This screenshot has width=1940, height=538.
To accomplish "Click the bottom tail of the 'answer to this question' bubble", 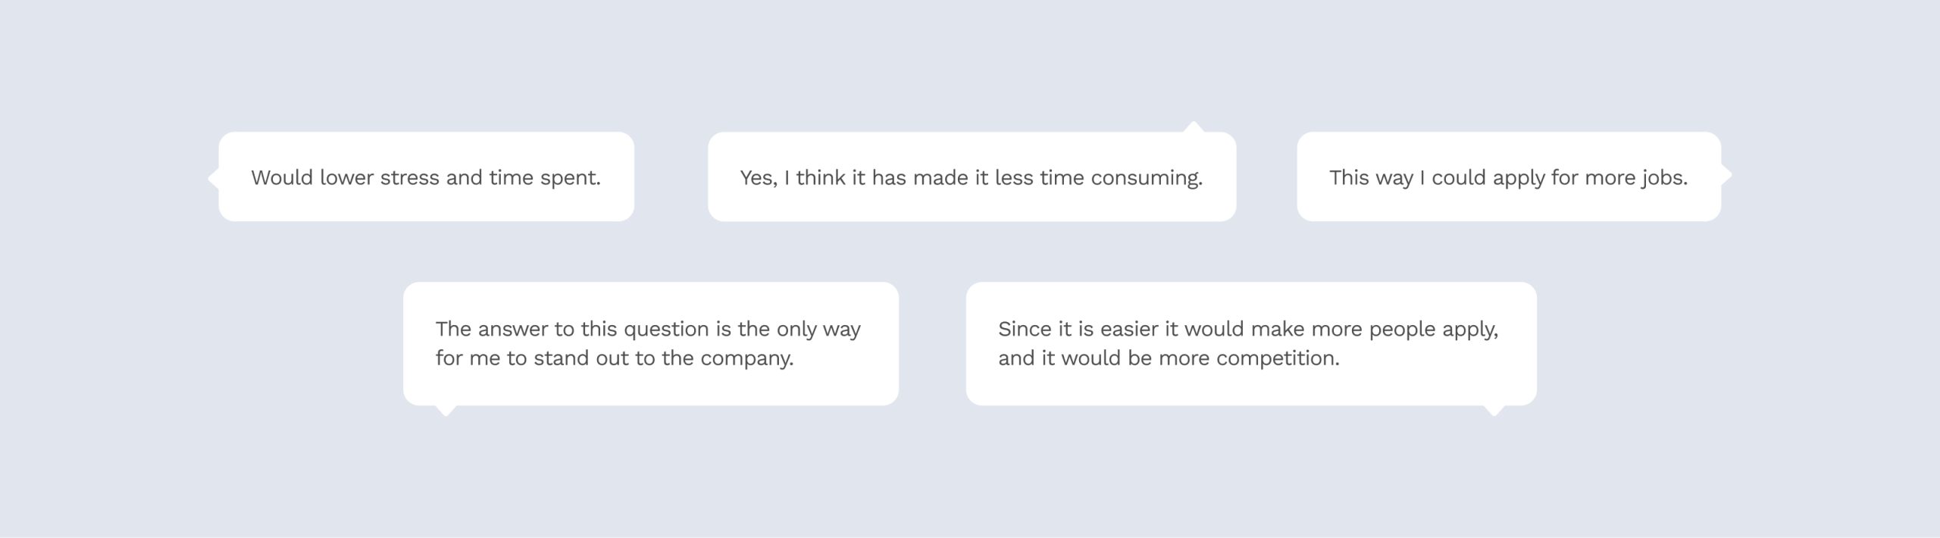I will [446, 411].
